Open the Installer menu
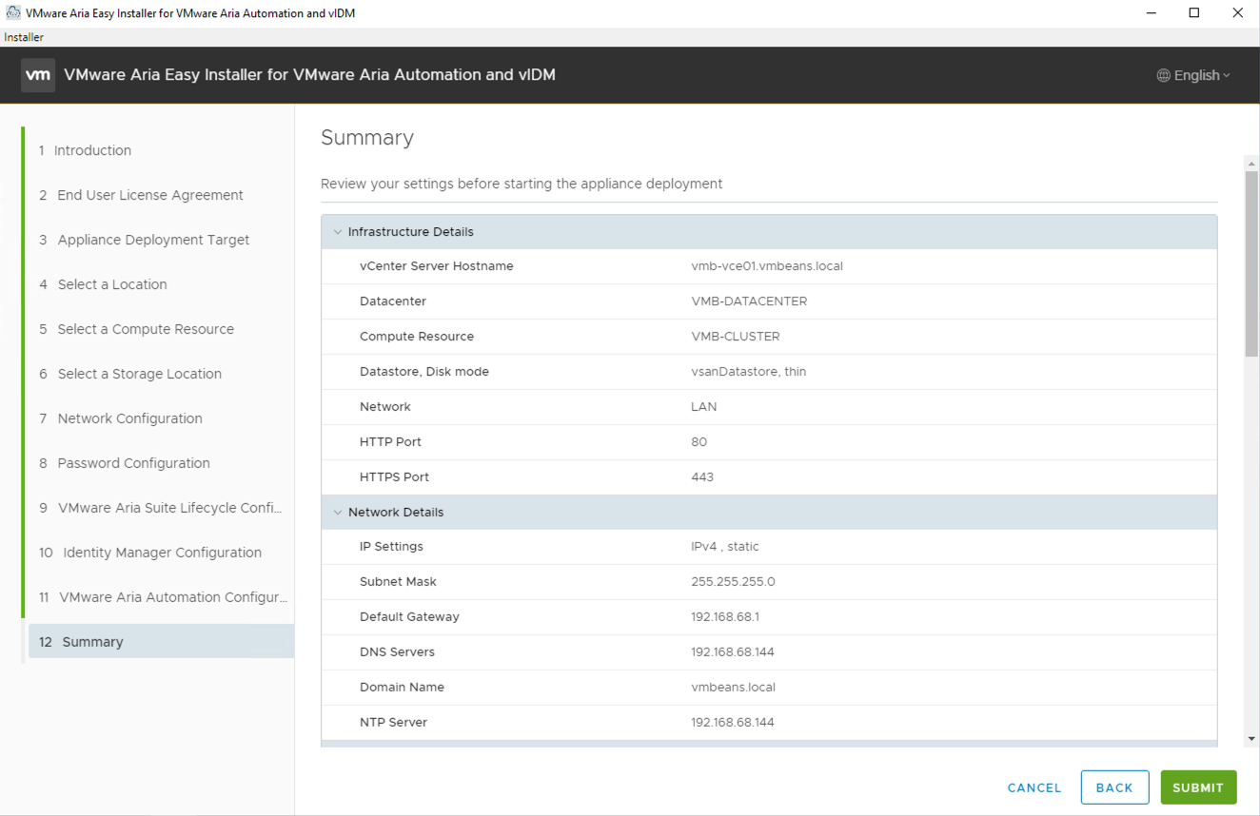This screenshot has height=816, width=1260. pos(24,37)
